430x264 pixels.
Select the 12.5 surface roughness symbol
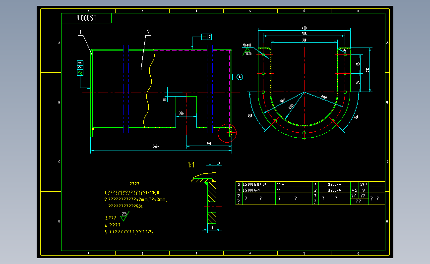pyautogui.click(x=247, y=52)
